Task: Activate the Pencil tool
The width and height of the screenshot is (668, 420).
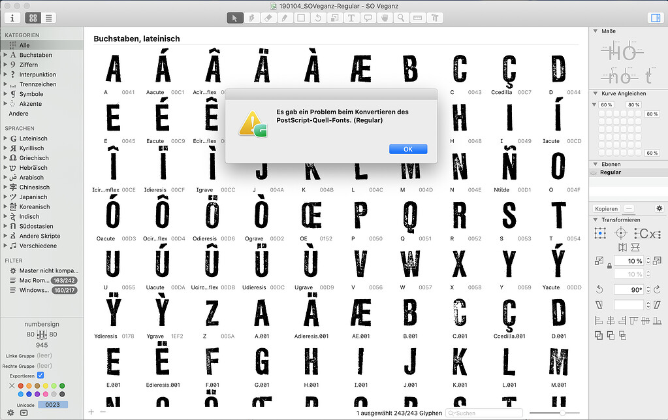Action: coord(285,18)
